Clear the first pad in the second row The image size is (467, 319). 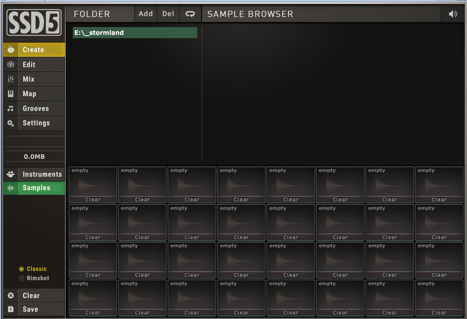(93, 237)
